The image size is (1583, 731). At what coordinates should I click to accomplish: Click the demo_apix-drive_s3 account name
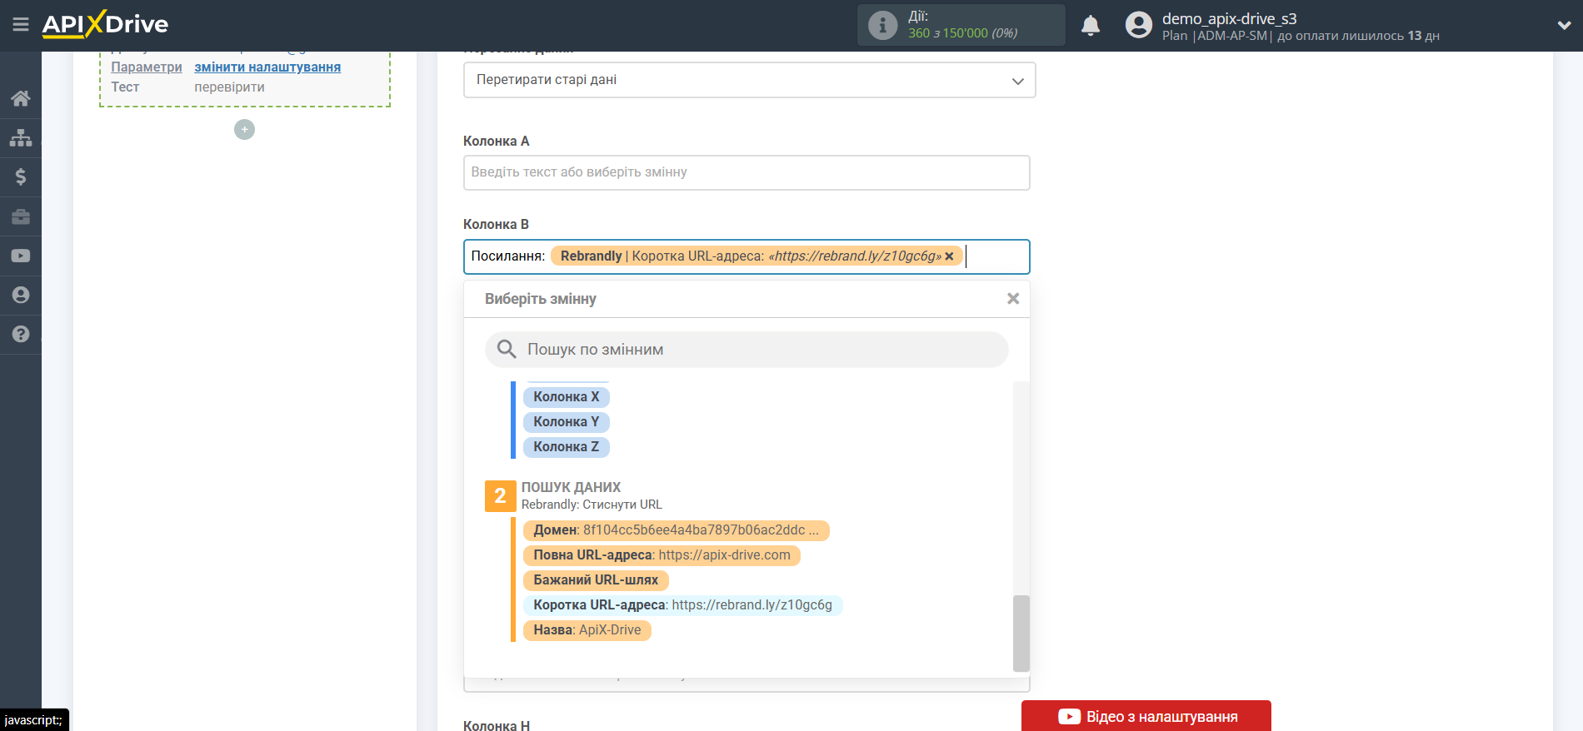(1229, 18)
